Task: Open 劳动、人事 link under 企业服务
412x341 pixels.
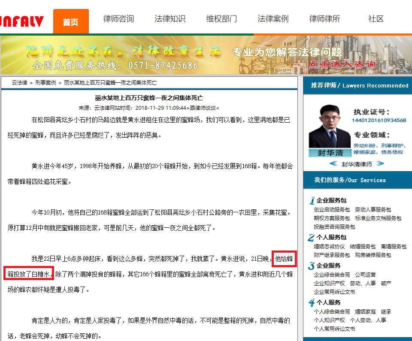Action: [363, 283]
